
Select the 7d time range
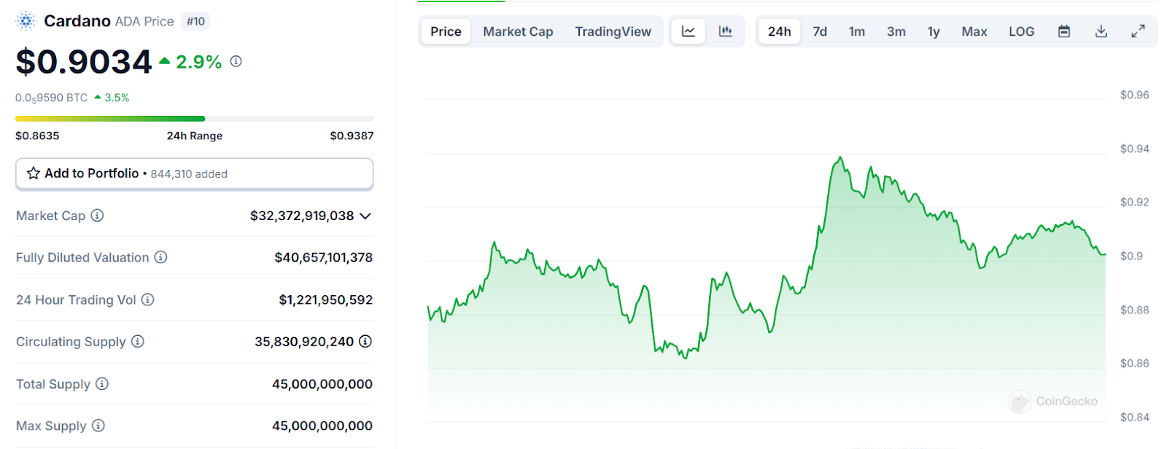(x=820, y=31)
